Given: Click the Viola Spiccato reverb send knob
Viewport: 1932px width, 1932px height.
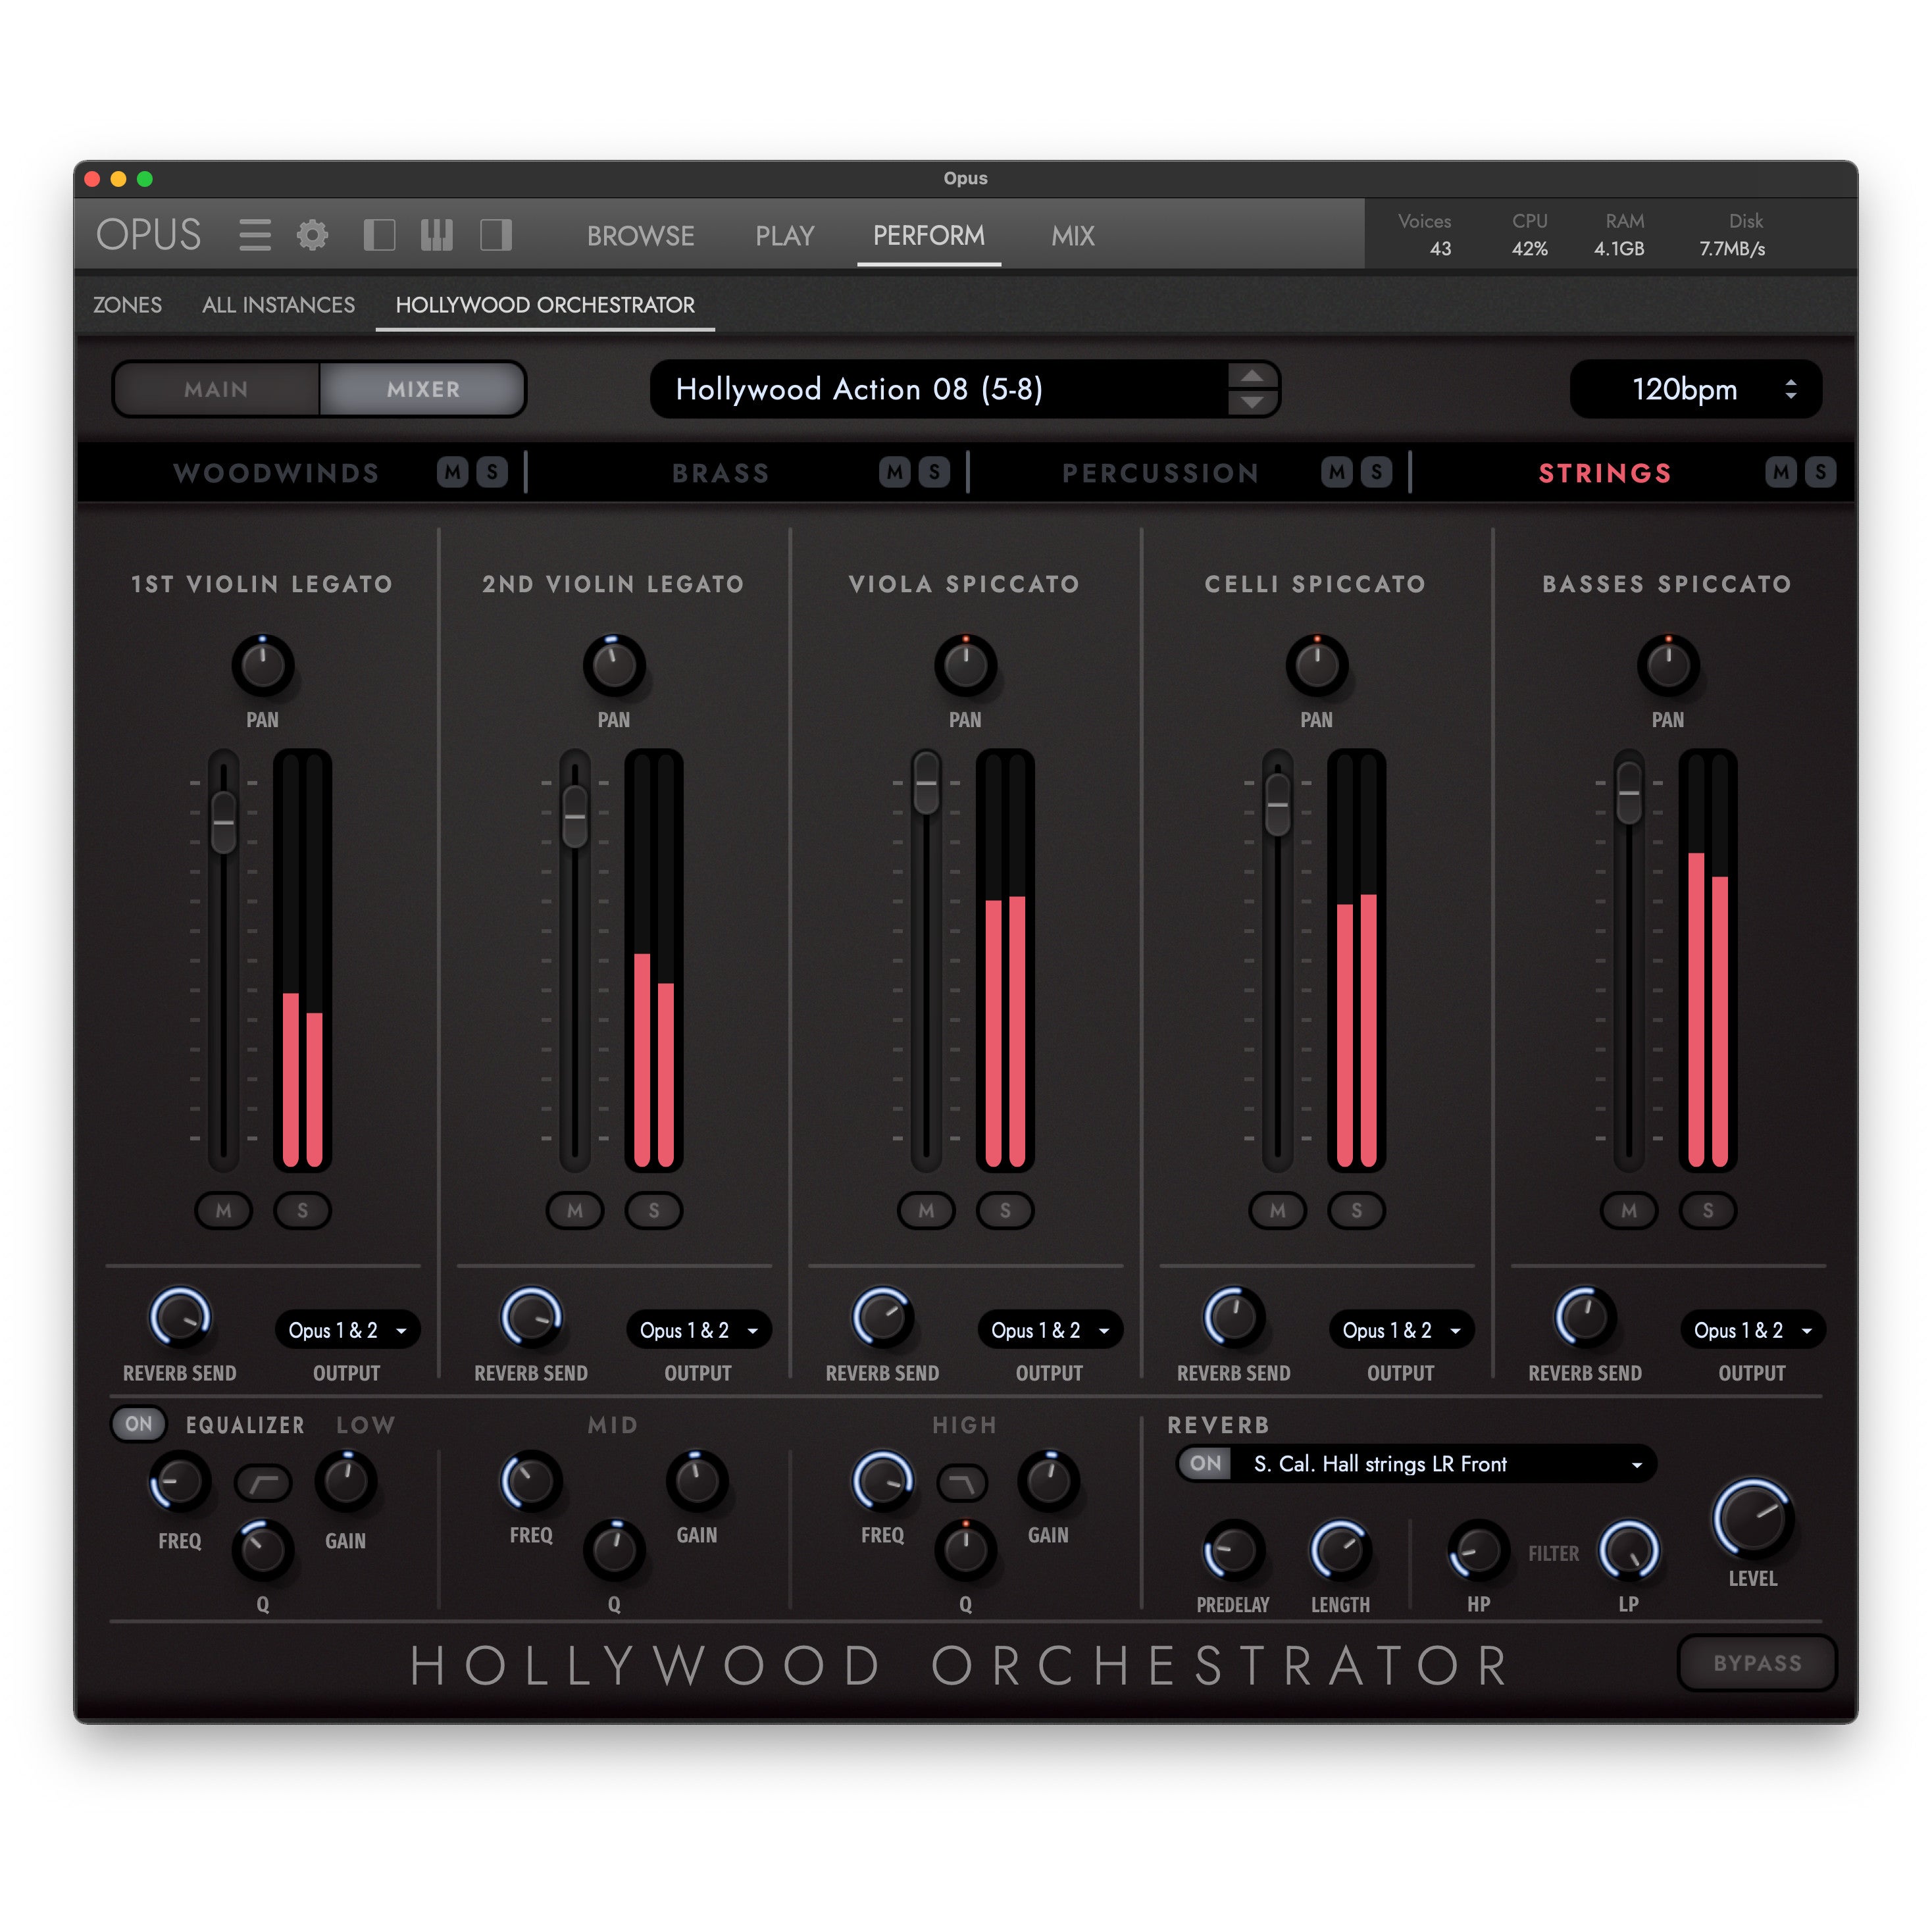Looking at the screenshot, I should (883, 1317).
